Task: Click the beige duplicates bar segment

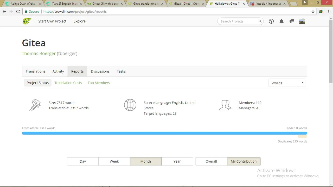Action: coord(303,136)
